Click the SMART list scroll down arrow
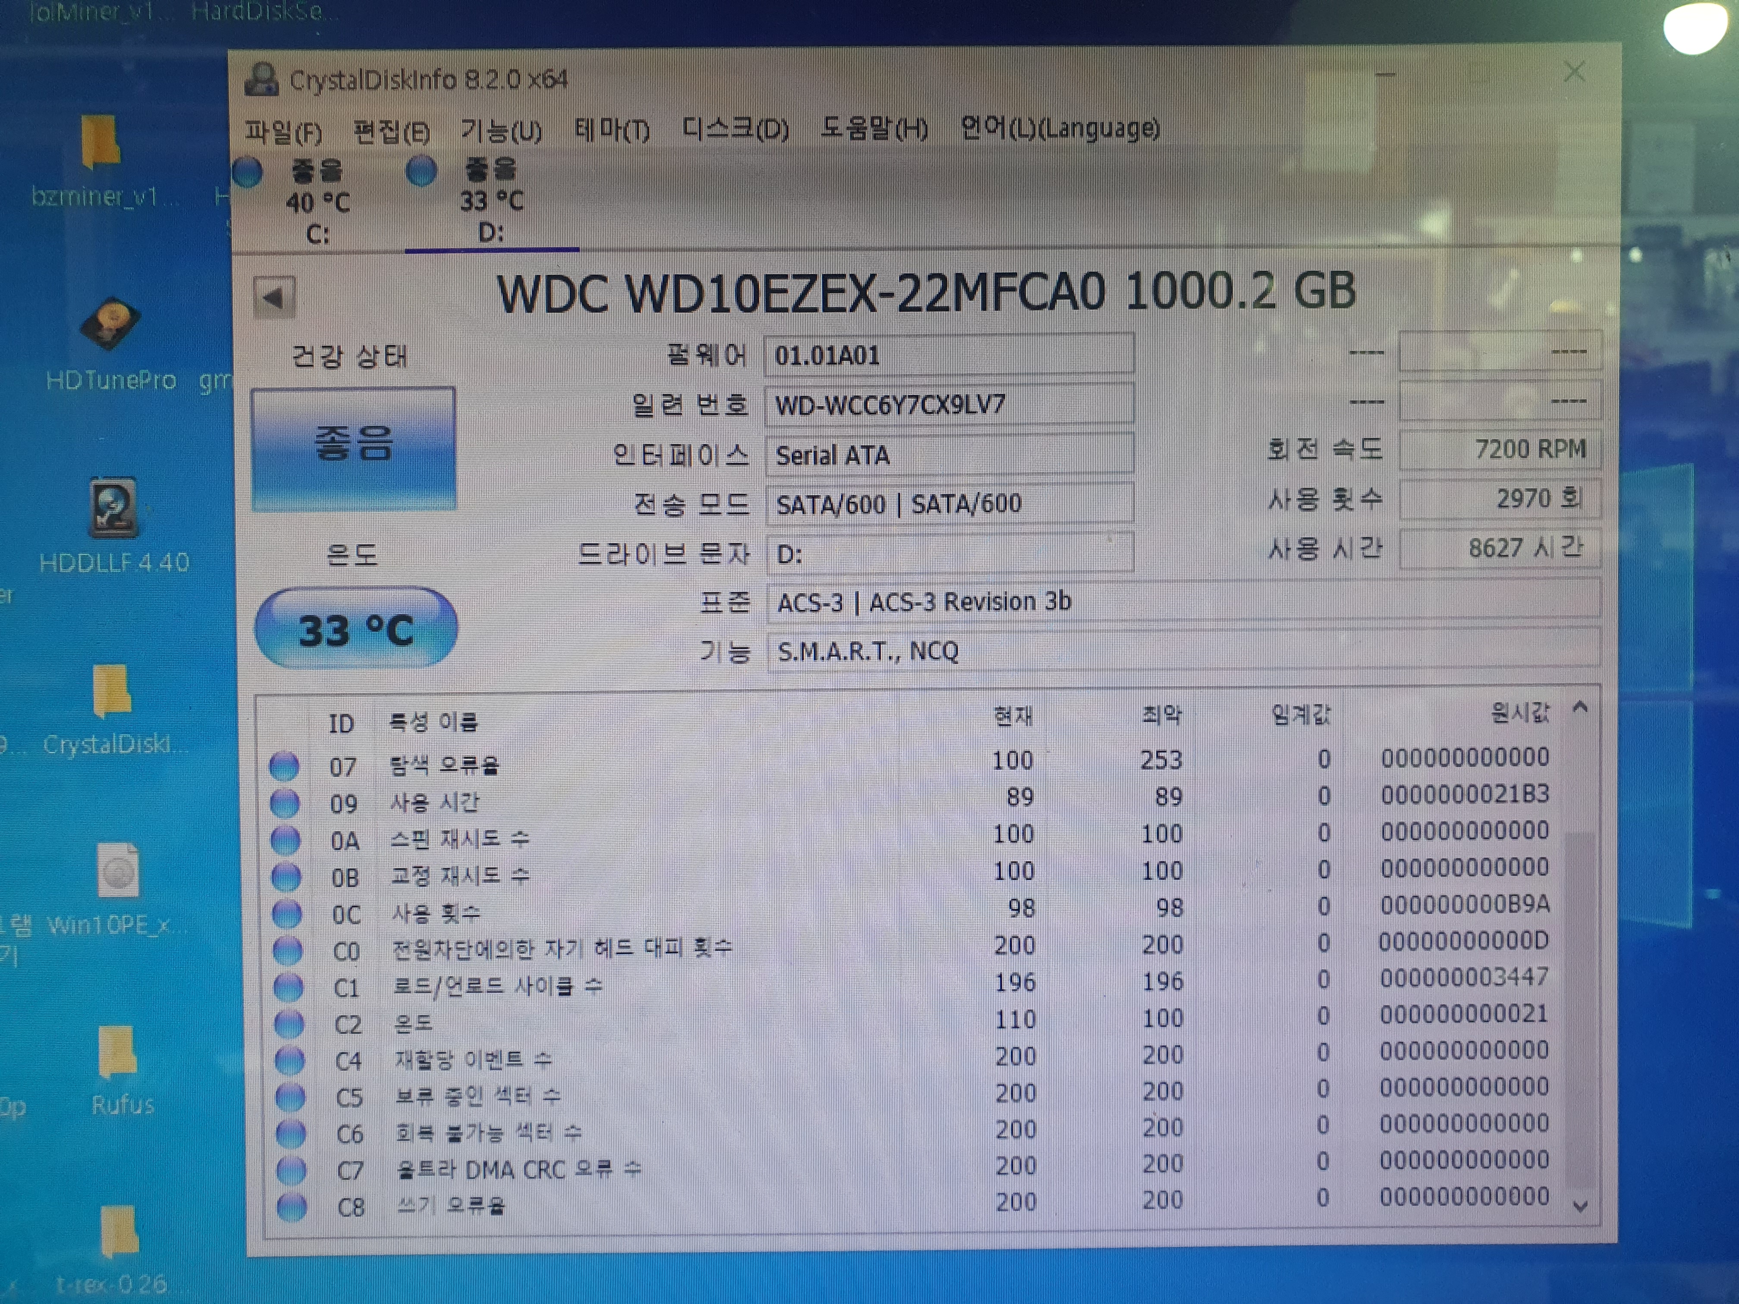 click(1581, 1207)
